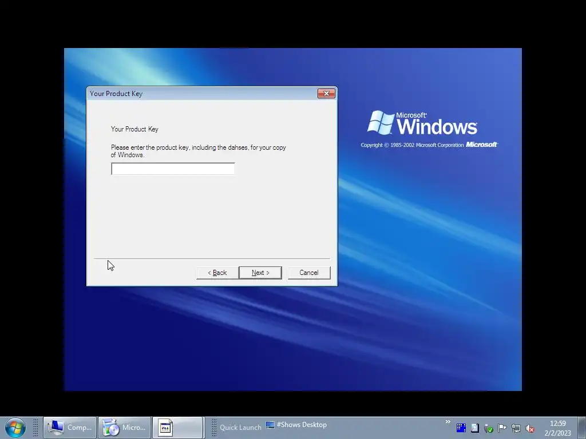The height and width of the screenshot is (439, 586).
Task: Cancel the product key dialog
Action: 308,273
